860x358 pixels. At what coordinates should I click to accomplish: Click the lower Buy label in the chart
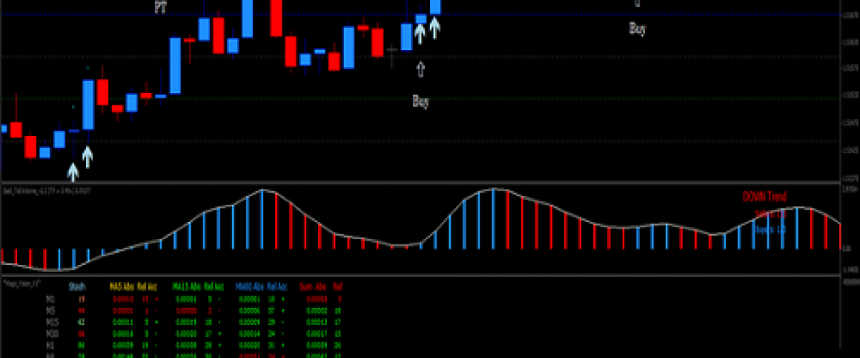coord(421,102)
